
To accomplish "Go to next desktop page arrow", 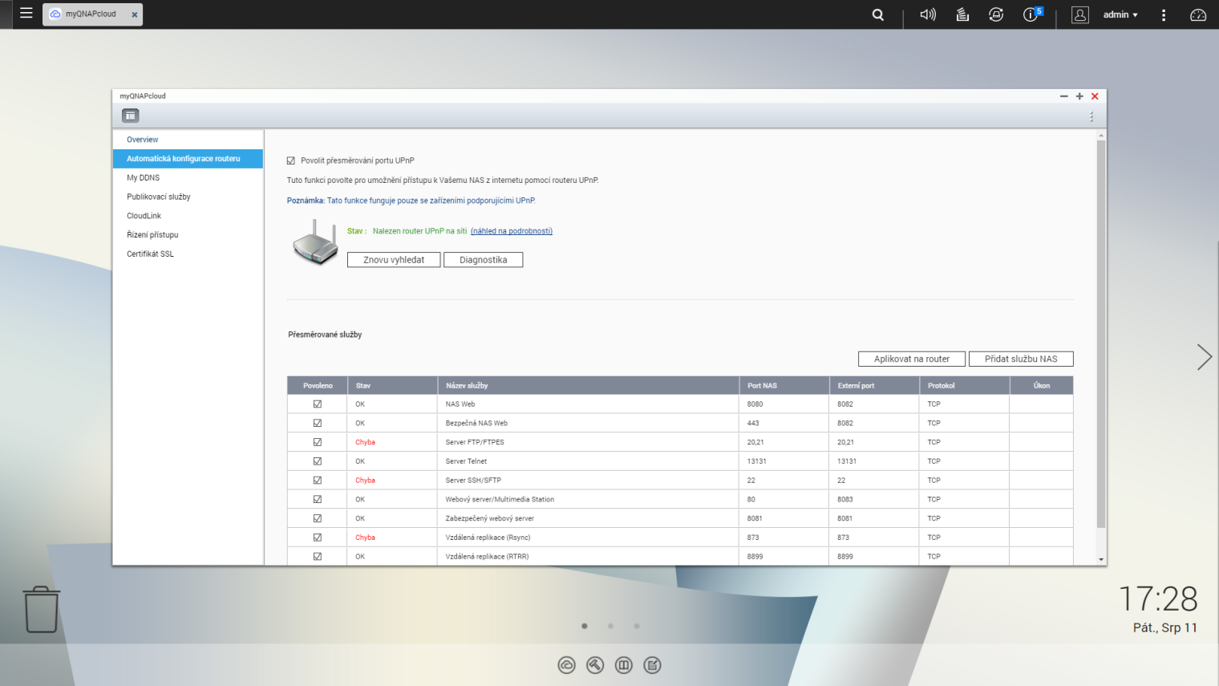I will click(x=1204, y=357).
